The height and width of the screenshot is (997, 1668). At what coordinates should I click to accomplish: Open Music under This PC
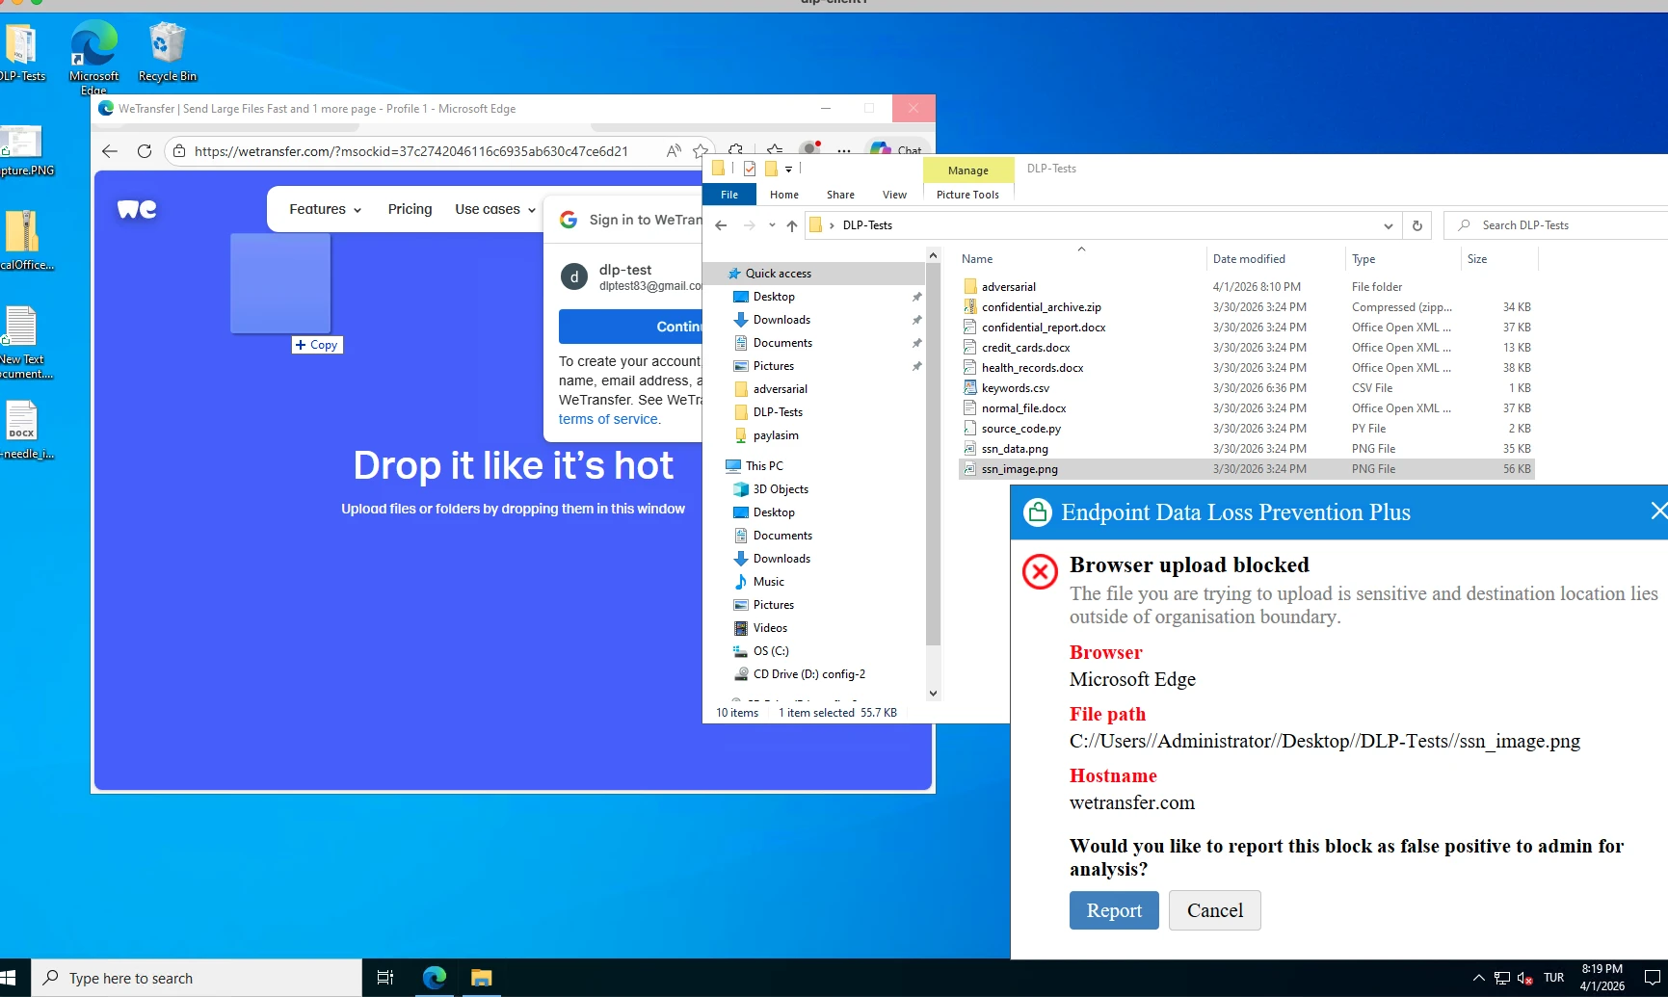click(768, 582)
